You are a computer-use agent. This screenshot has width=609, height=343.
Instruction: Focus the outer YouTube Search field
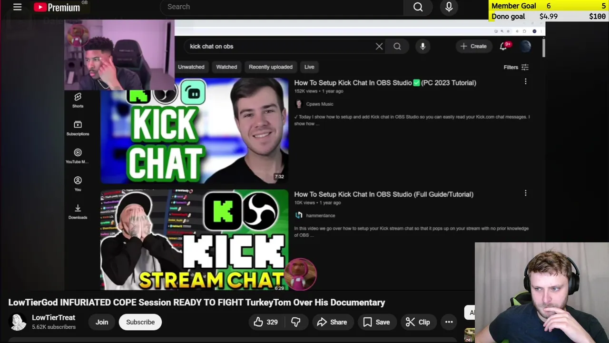(282, 7)
